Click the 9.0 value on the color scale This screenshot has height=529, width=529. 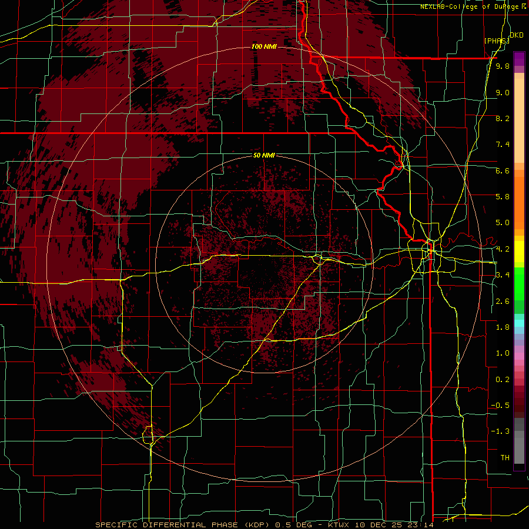[x=503, y=93]
